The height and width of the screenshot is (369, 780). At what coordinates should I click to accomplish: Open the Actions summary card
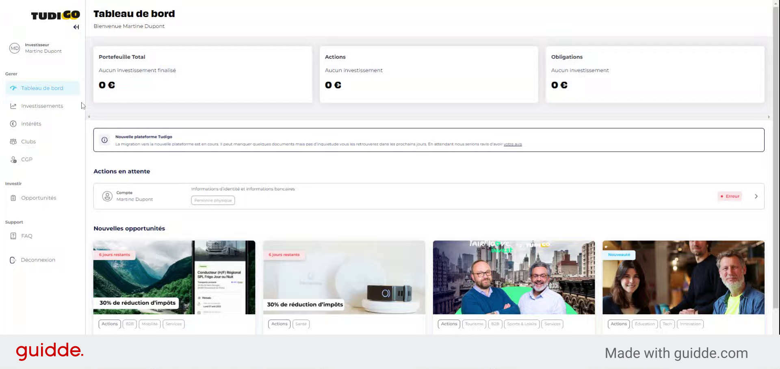click(429, 74)
